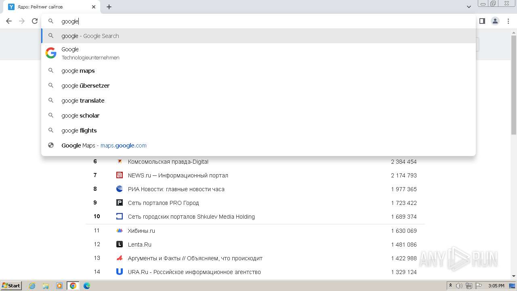Pick the 'google übersetzer' suggestion
This screenshot has width=517, height=291.
point(258,86)
